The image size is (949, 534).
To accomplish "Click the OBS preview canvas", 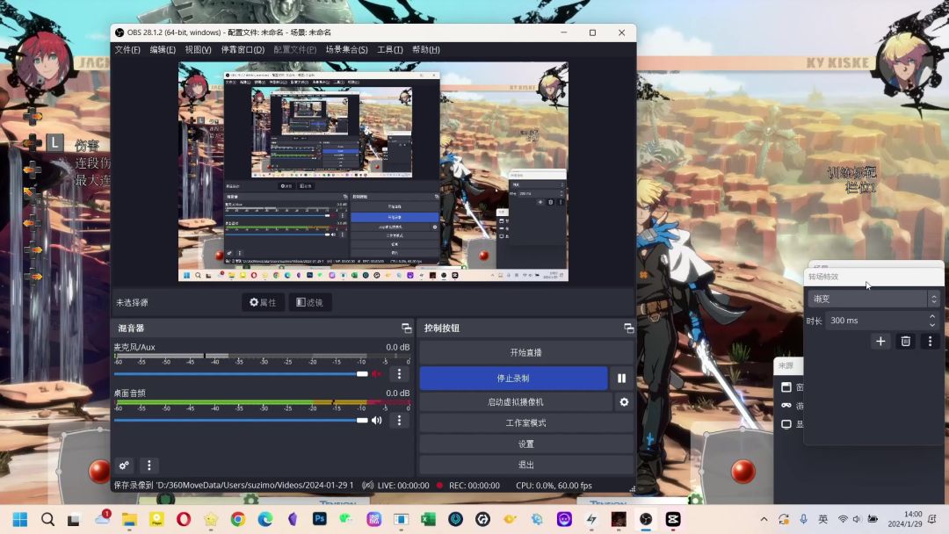I will (373, 172).
